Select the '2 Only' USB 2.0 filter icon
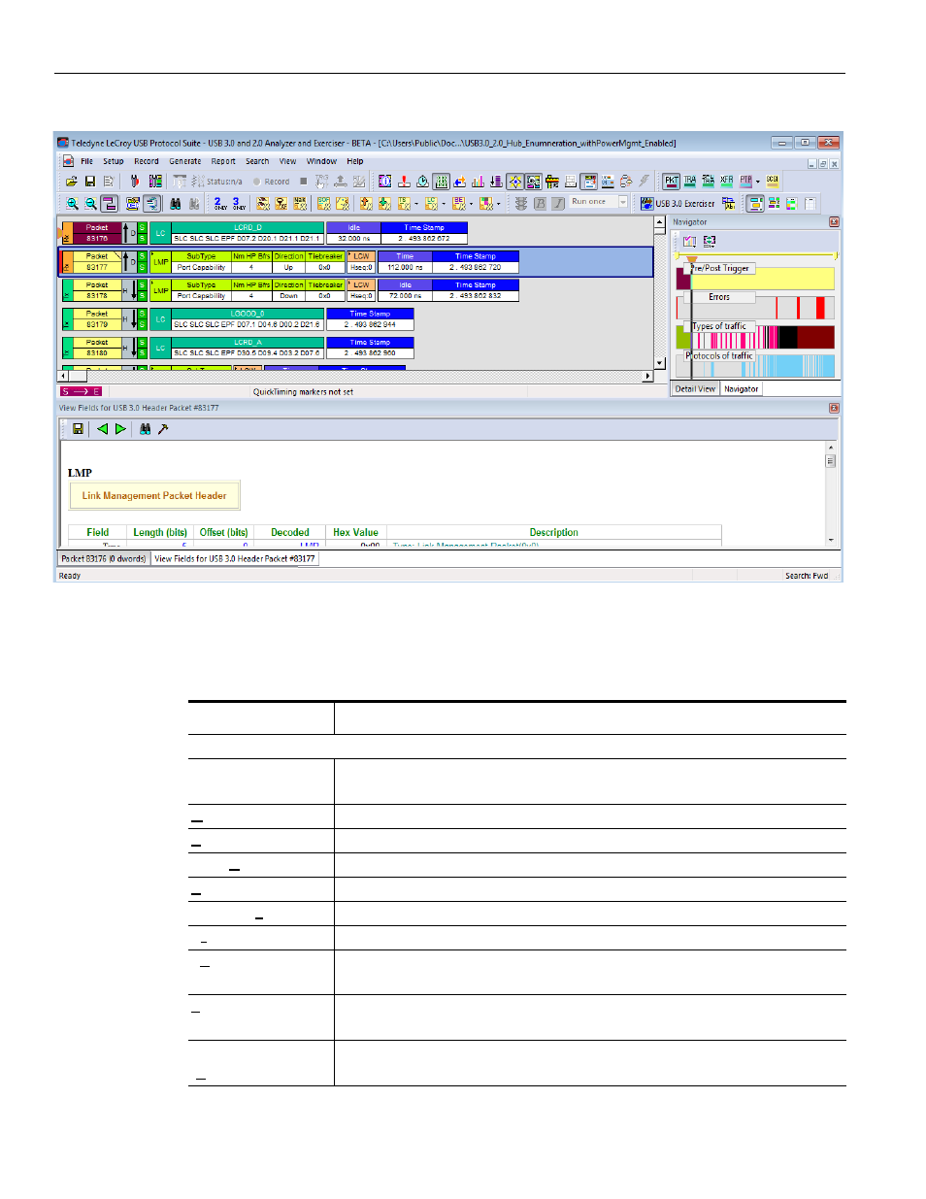This screenshot has height=1199, width=926. pos(219,204)
